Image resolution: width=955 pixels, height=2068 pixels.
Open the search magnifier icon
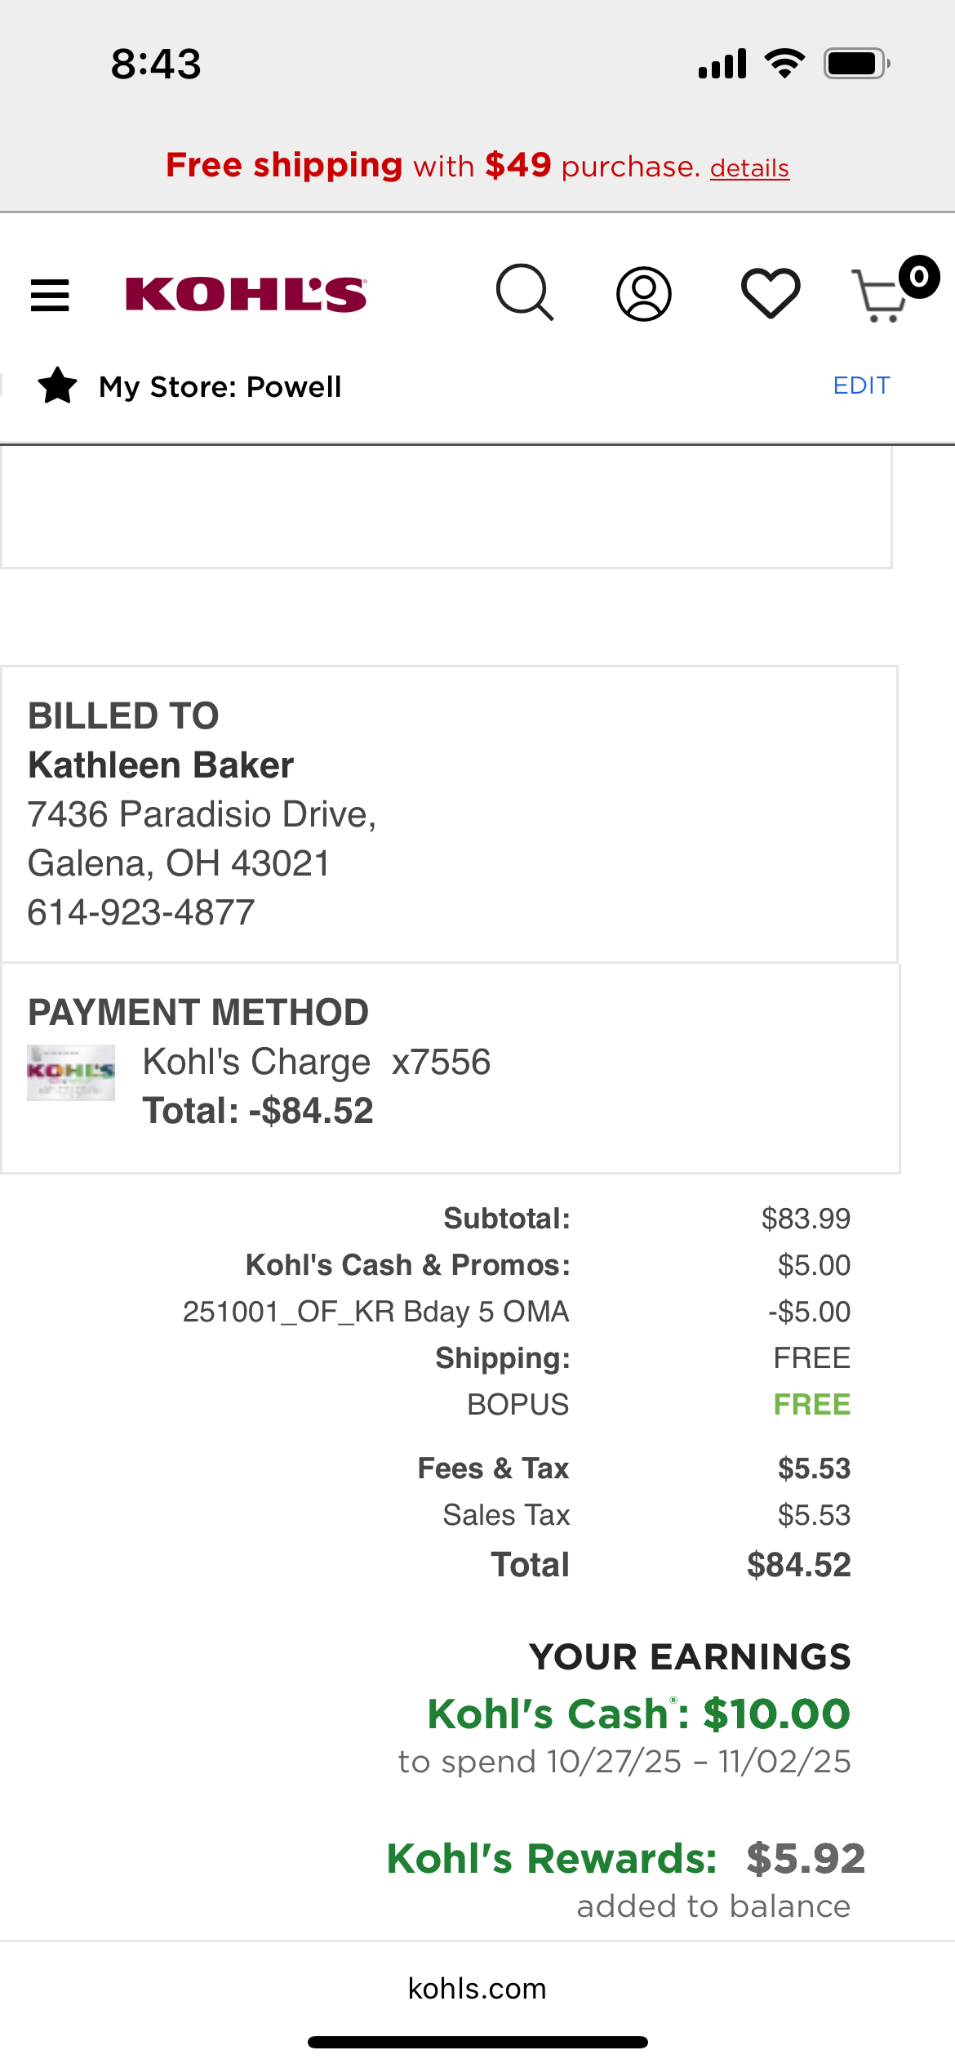[525, 292]
